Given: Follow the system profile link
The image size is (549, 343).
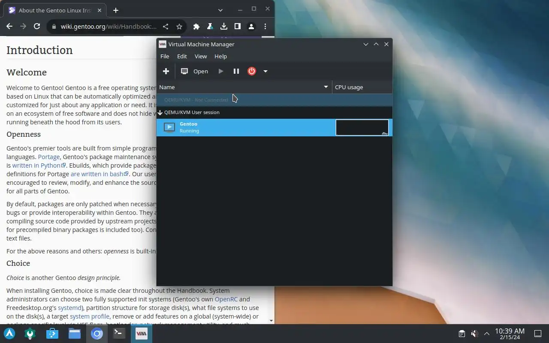Looking at the screenshot, I should click(90, 316).
